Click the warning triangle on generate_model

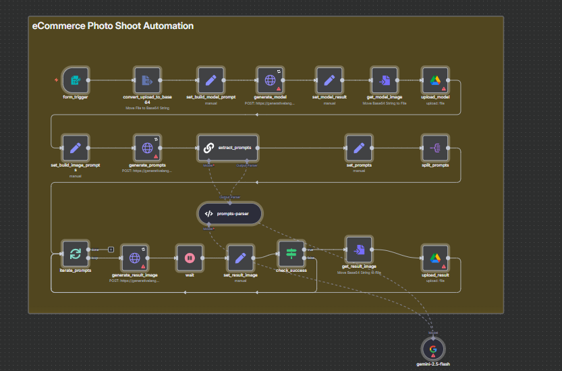click(x=279, y=88)
